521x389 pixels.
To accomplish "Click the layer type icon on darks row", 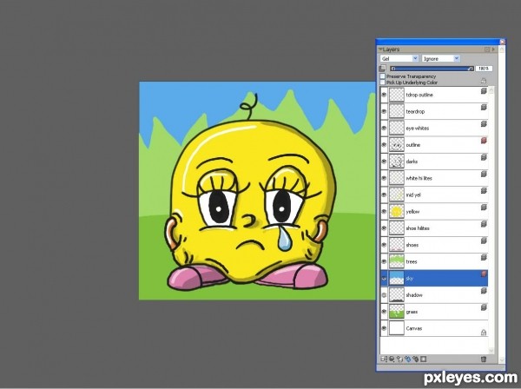I will pyautogui.click(x=484, y=157).
